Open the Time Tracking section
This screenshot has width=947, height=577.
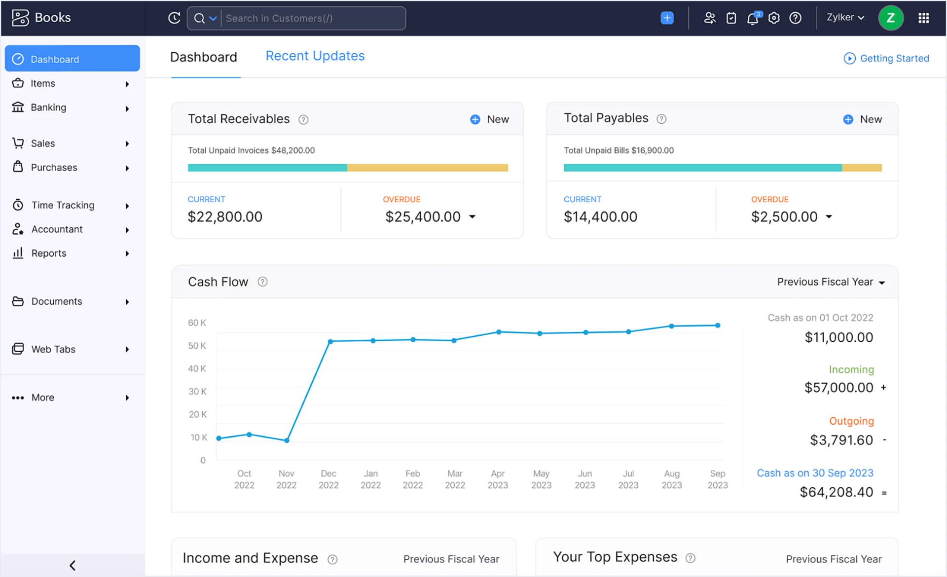62,205
